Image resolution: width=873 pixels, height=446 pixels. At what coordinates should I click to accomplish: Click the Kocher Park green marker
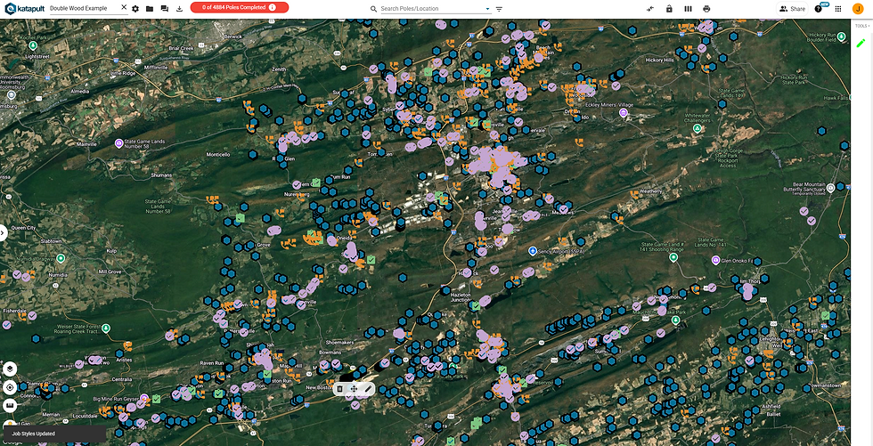click(x=34, y=45)
